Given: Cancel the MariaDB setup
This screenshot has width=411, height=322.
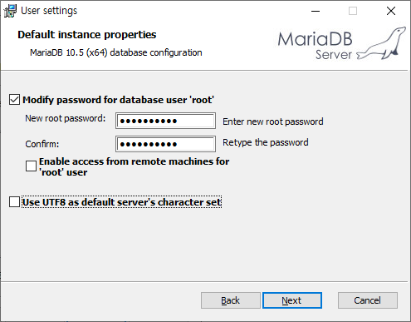Looking at the screenshot, I should 368,300.
